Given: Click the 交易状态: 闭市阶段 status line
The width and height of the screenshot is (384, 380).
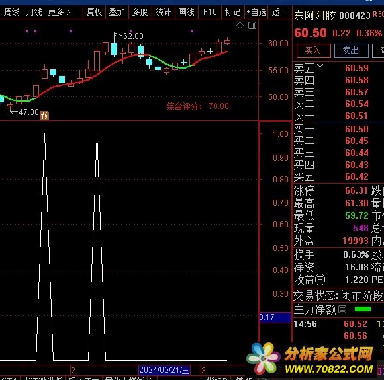Looking at the screenshot, I should point(338,296).
